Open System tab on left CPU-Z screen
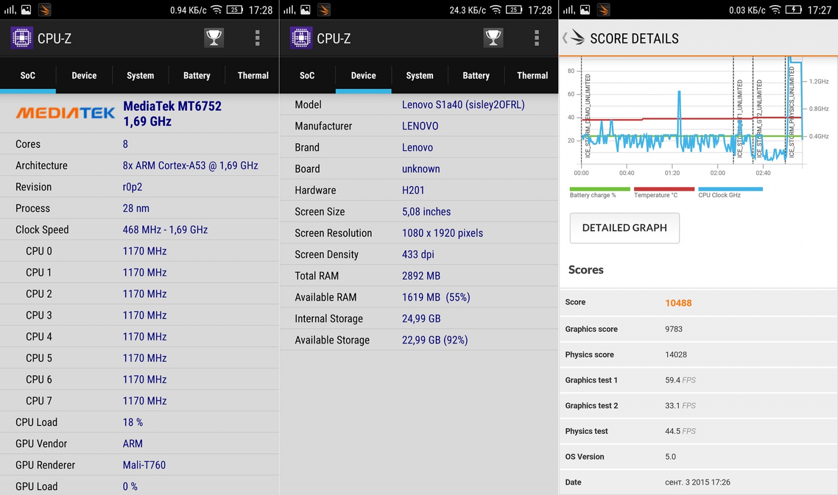The image size is (838, 495). [x=140, y=75]
